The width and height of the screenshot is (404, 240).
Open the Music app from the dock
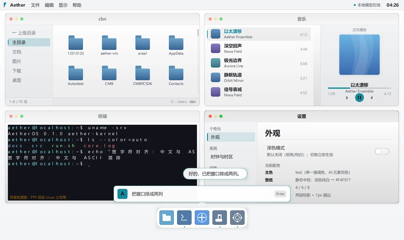pyautogui.click(x=220, y=218)
